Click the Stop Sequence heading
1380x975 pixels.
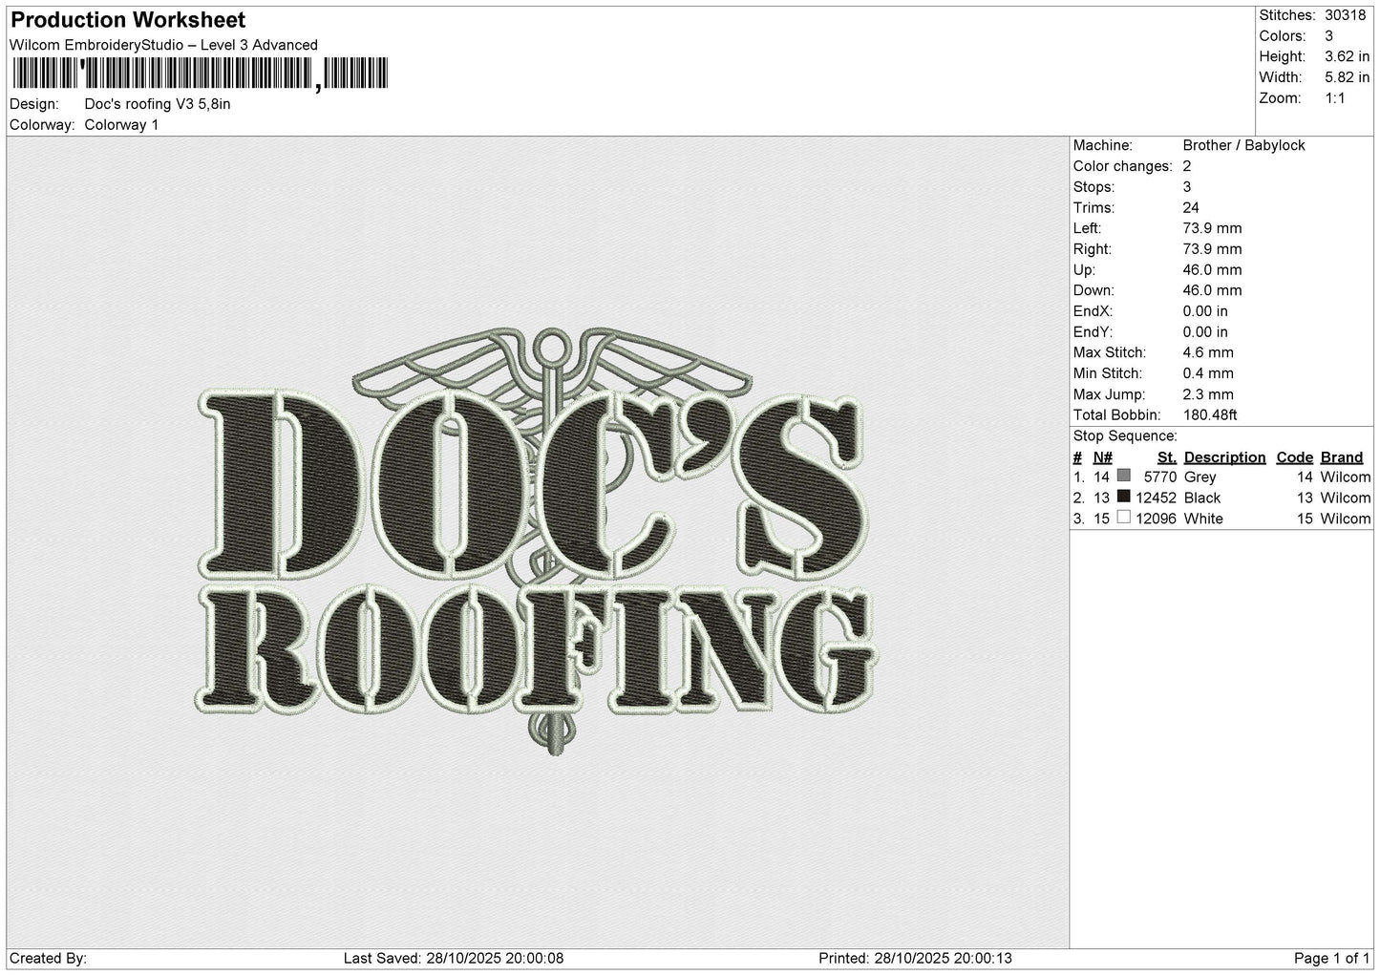(1125, 436)
